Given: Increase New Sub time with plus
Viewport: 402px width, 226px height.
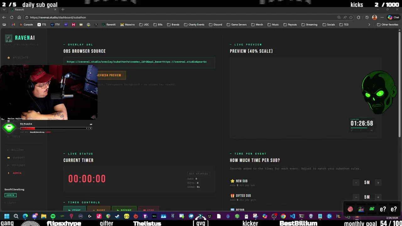Looking at the screenshot, I should (x=378, y=183).
